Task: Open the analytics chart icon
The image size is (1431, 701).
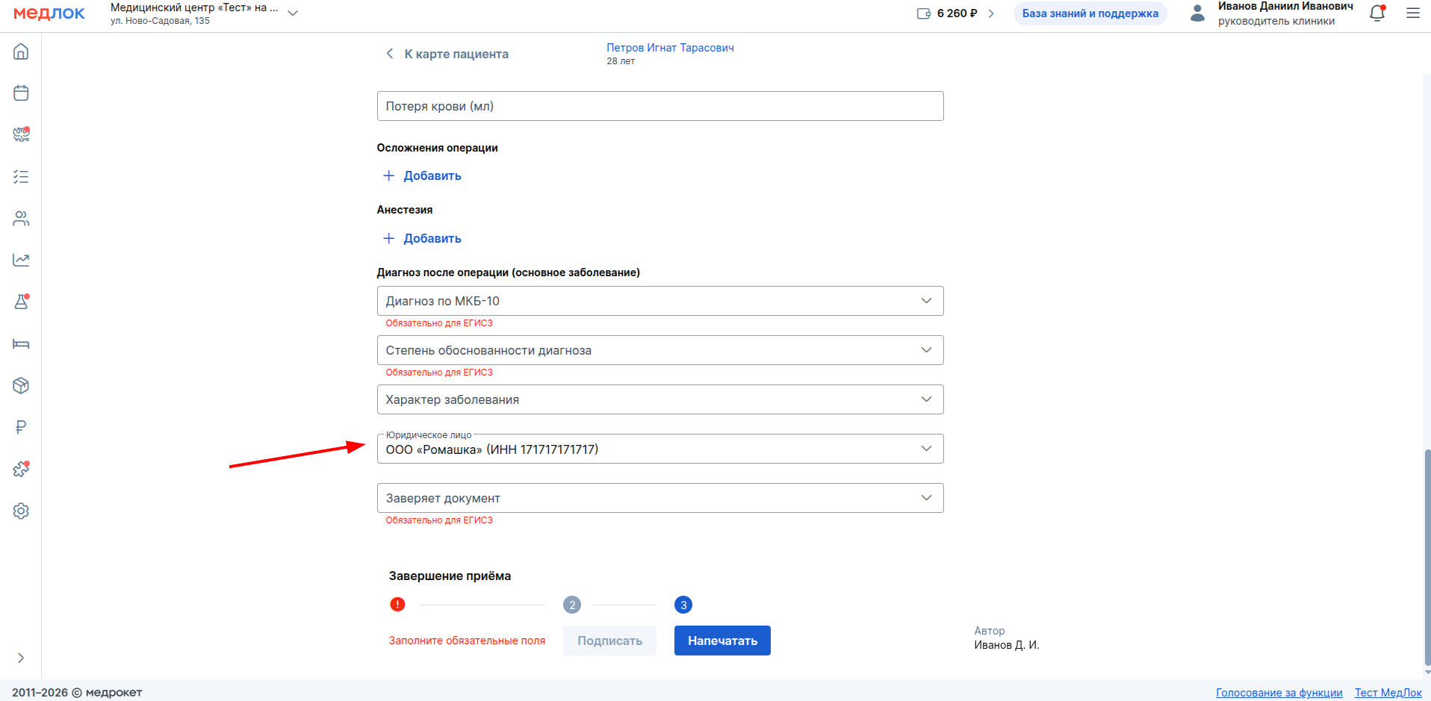Action: pyautogui.click(x=21, y=260)
